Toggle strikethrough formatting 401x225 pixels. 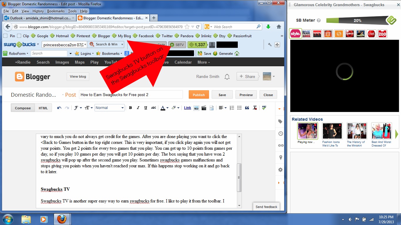tap(154, 108)
